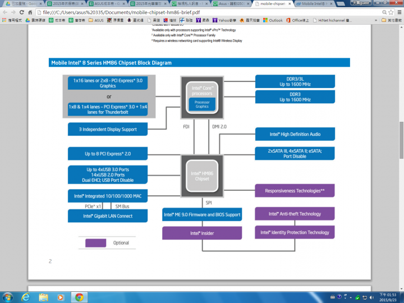This screenshot has width=404, height=303.
Task: Open Windows Media Player from taskbar
Action: click(61, 297)
